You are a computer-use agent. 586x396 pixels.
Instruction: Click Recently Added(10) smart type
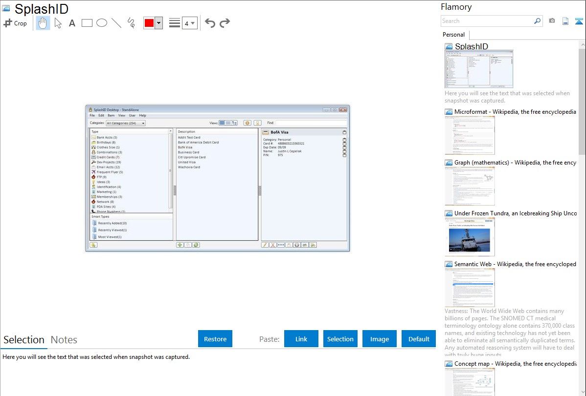tap(112, 223)
